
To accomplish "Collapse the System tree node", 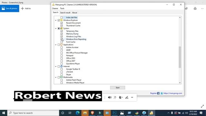I will tap(56, 28).
